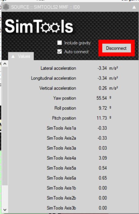Click the Axis5a value 0.54
Screen dimensions: 139x214
[x=103, y=168]
